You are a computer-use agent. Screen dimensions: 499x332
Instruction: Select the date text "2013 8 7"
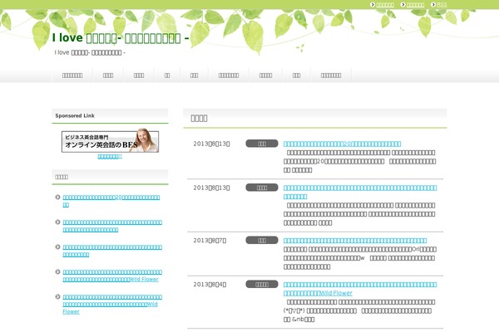[210, 241]
